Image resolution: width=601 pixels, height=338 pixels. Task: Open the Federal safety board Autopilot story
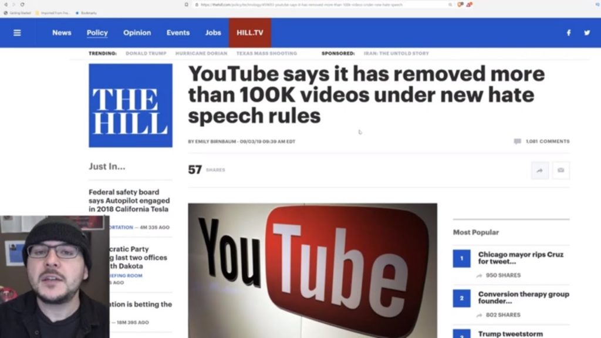pos(129,201)
